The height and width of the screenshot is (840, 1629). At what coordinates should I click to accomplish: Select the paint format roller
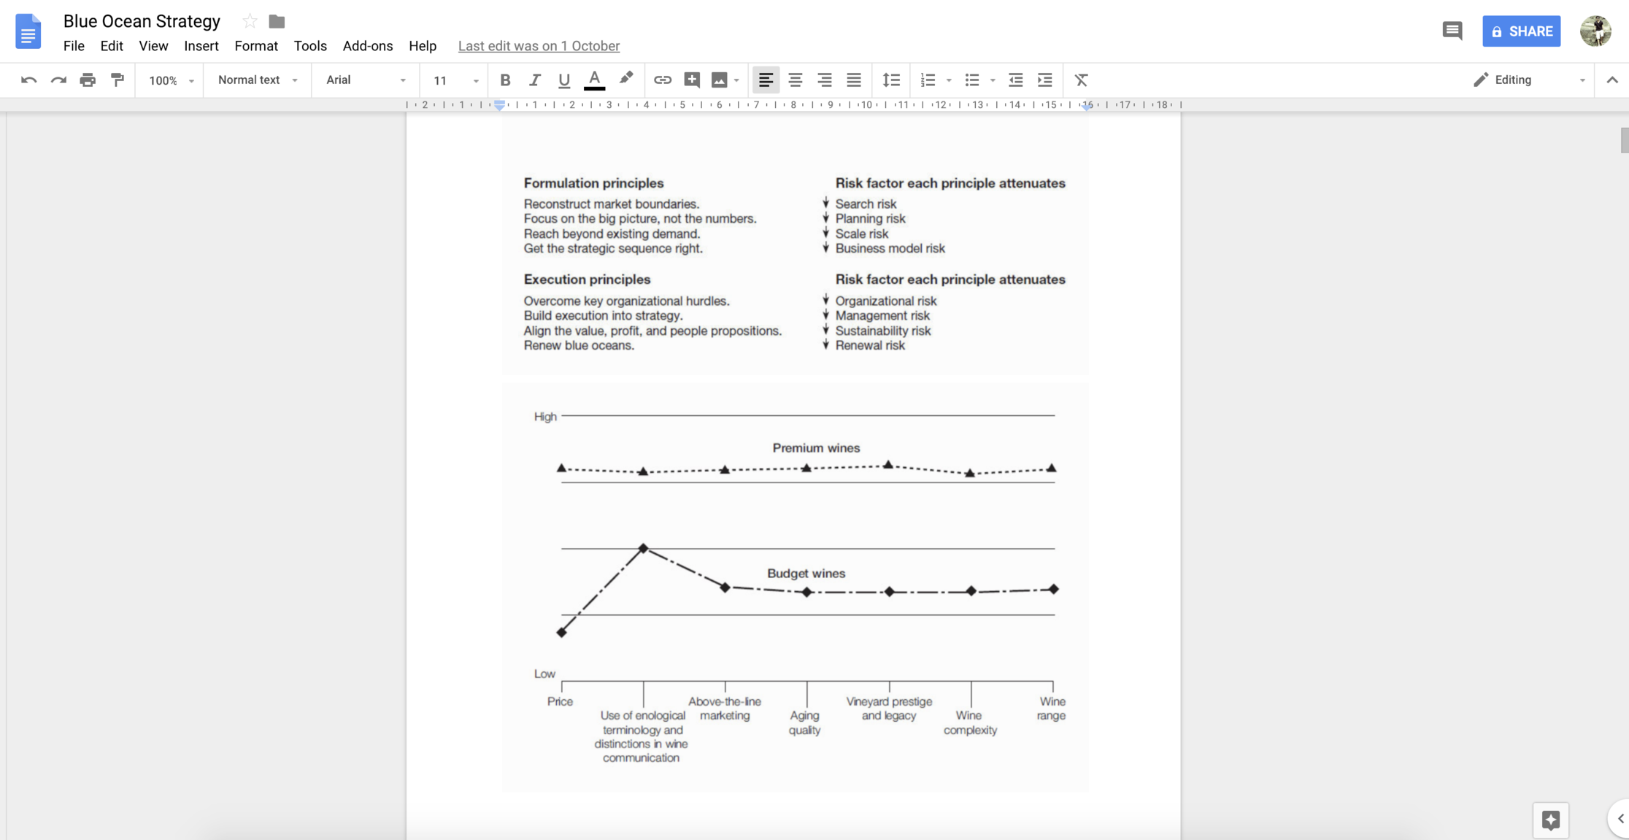(x=117, y=80)
